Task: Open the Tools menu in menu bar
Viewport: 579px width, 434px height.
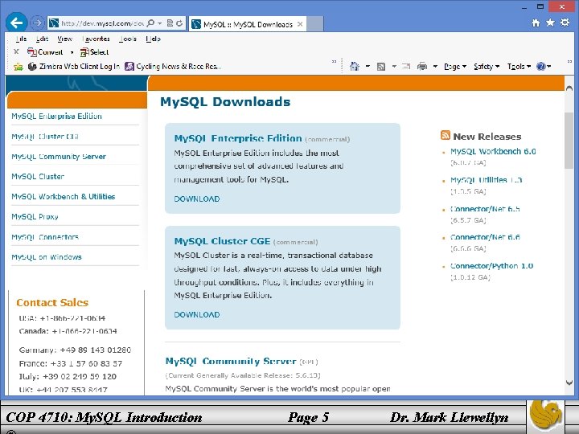Action: (128, 39)
